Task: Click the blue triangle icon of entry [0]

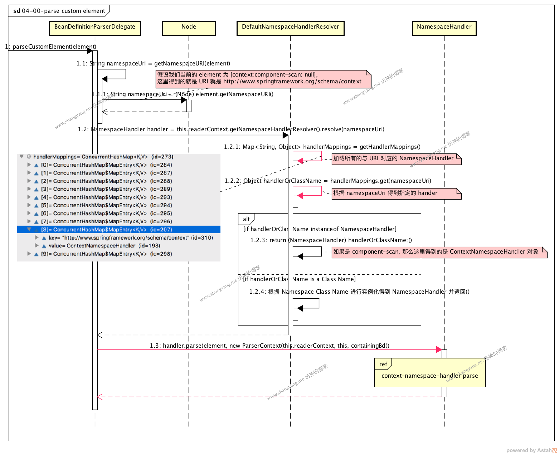Action: coord(36,165)
